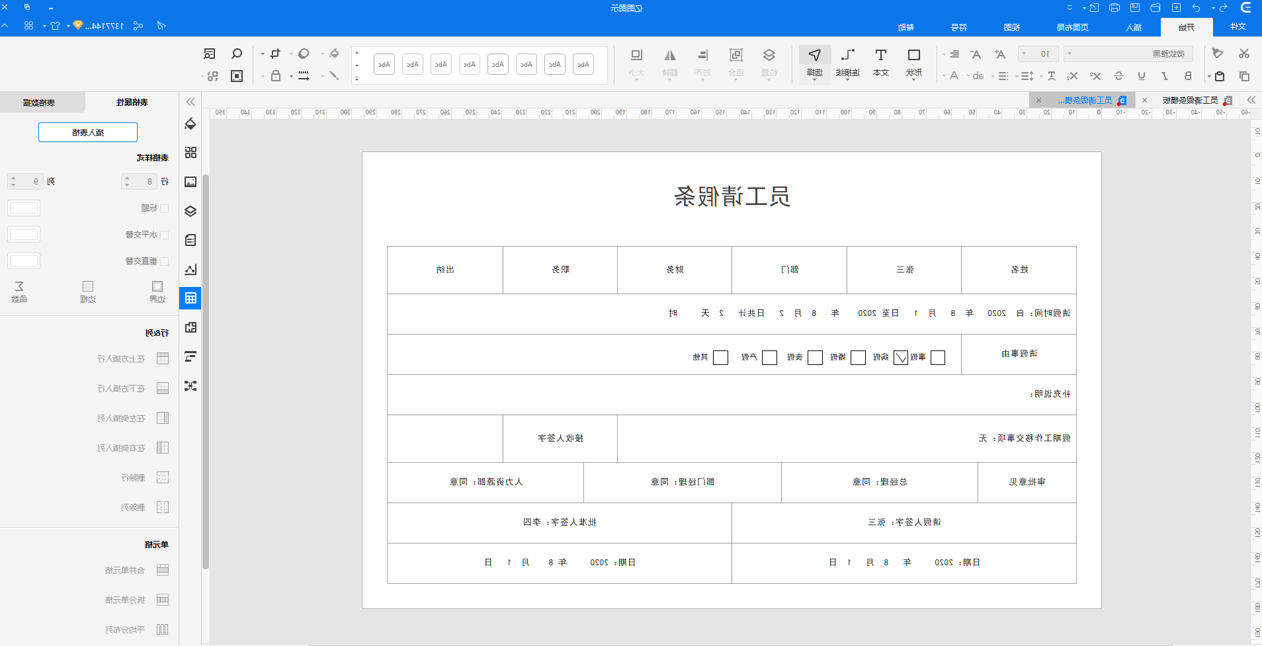Viewport: 1262px width, 646px height.
Task: Toggle bold B formatting
Action: click(1188, 76)
